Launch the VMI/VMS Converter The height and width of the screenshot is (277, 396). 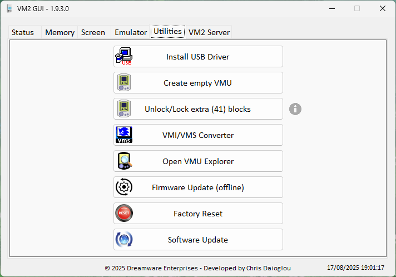coord(198,135)
